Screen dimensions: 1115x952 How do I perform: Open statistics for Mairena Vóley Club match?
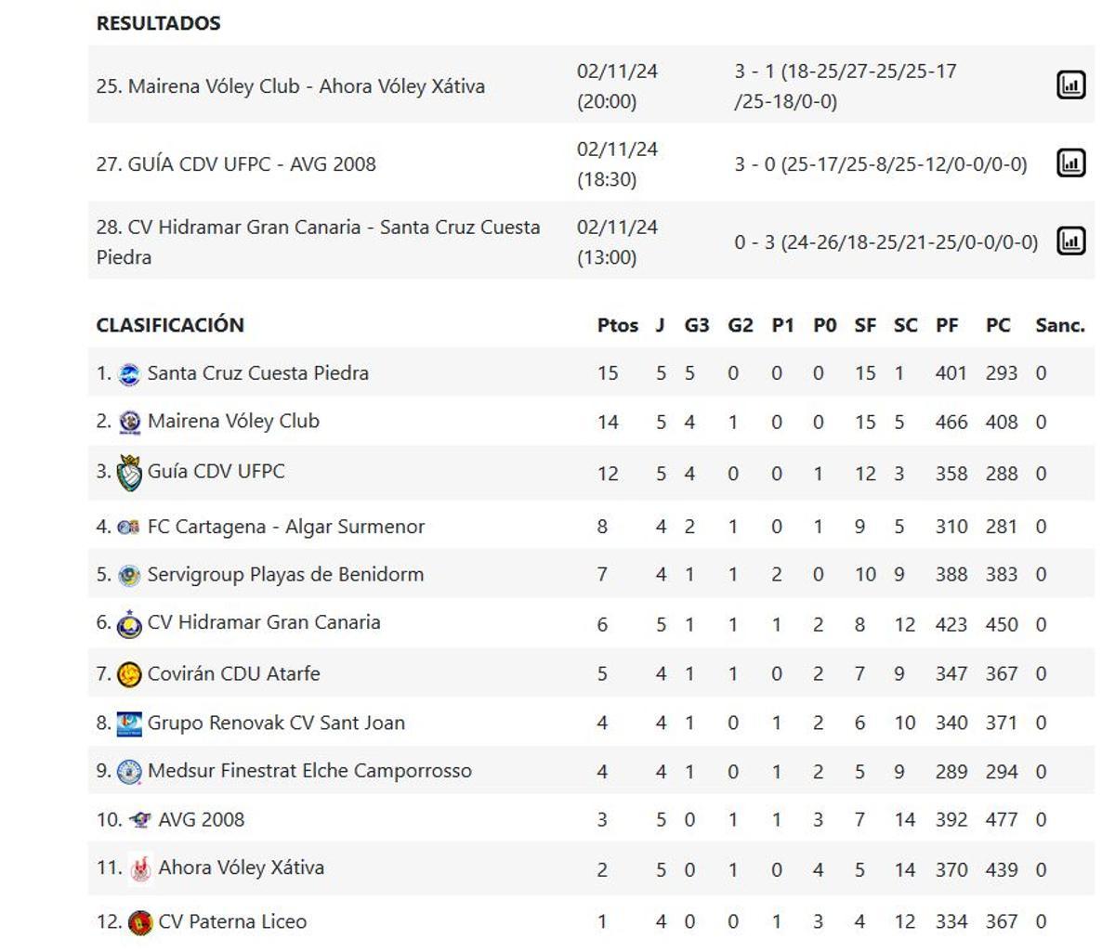[x=1070, y=83]
